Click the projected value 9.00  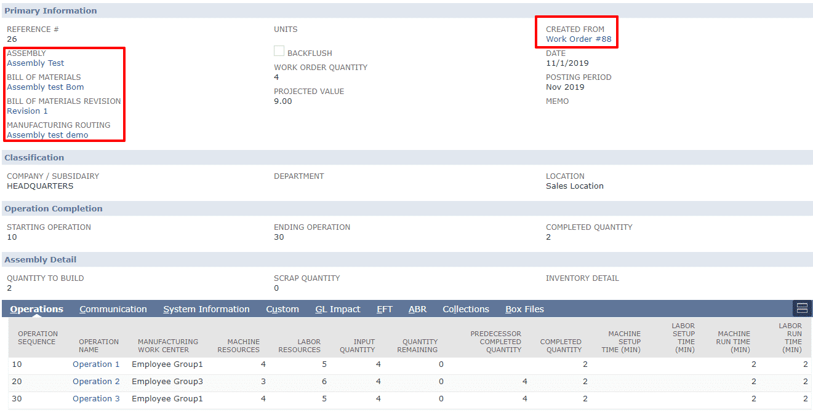283,101
